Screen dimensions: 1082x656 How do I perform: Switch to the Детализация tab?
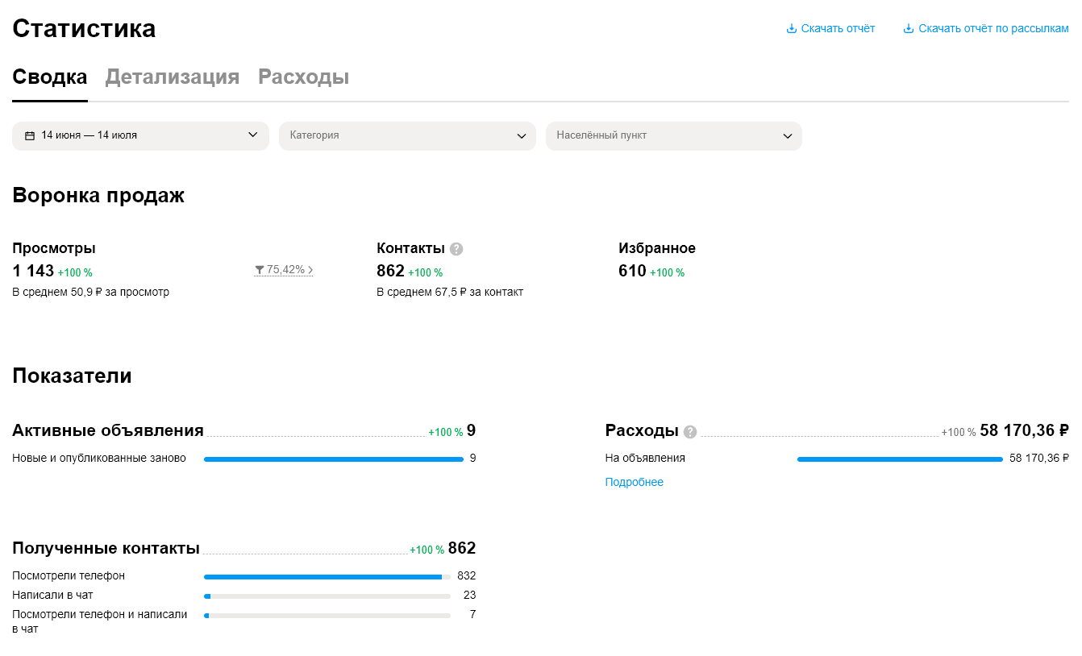pyautogui.click(x=173, y=77)
